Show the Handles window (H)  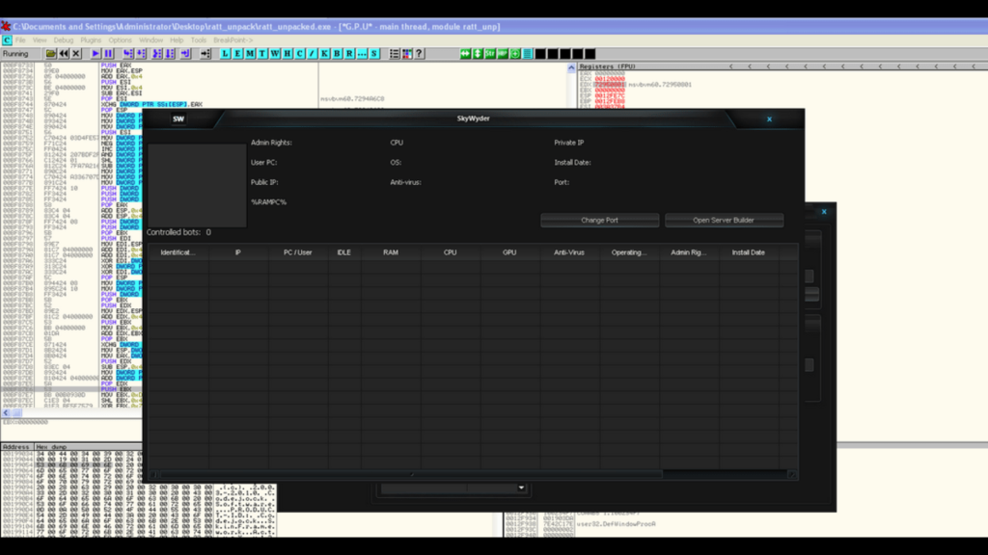[x=288, y=54]
